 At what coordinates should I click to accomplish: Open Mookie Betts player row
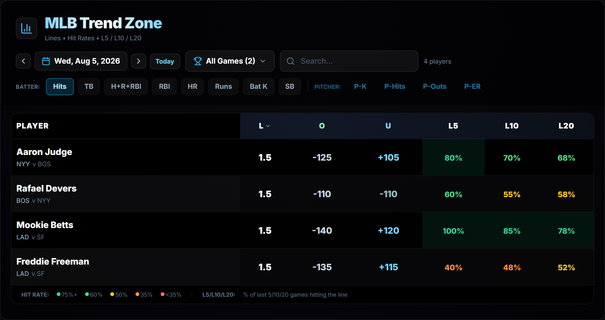tap(302, 230)
